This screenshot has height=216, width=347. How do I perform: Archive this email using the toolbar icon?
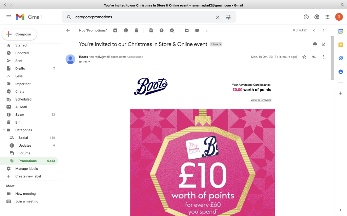115,30
